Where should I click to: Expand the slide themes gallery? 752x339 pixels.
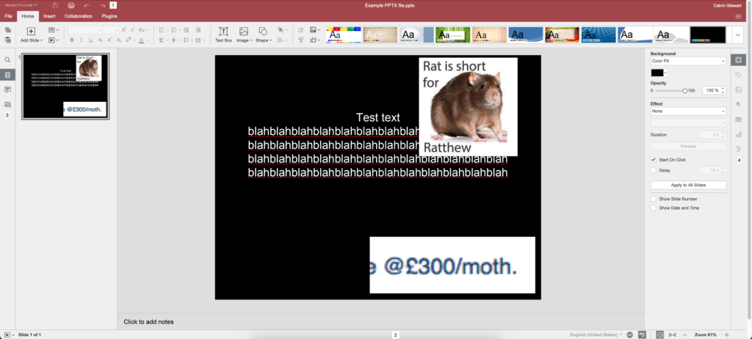tap(738, 34)
